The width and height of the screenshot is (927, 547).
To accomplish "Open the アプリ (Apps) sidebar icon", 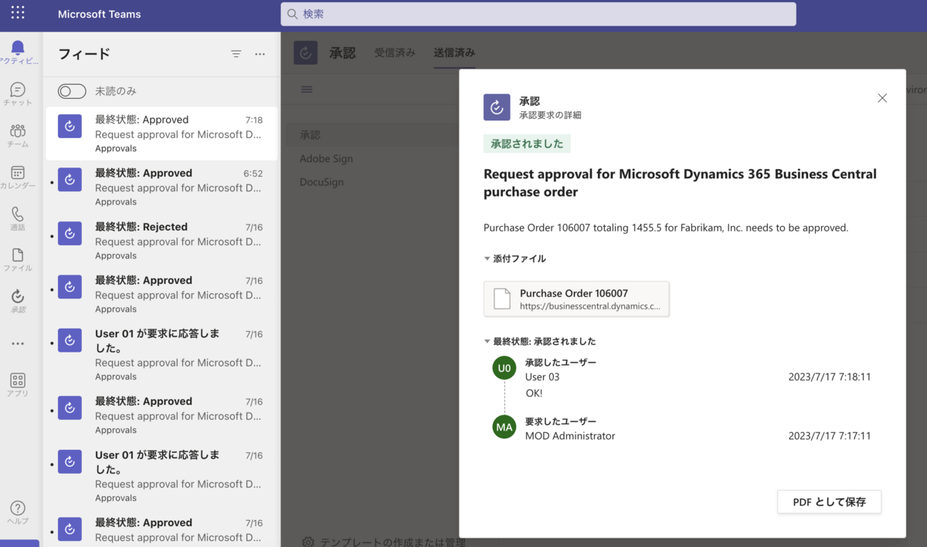I will point(17,381).
